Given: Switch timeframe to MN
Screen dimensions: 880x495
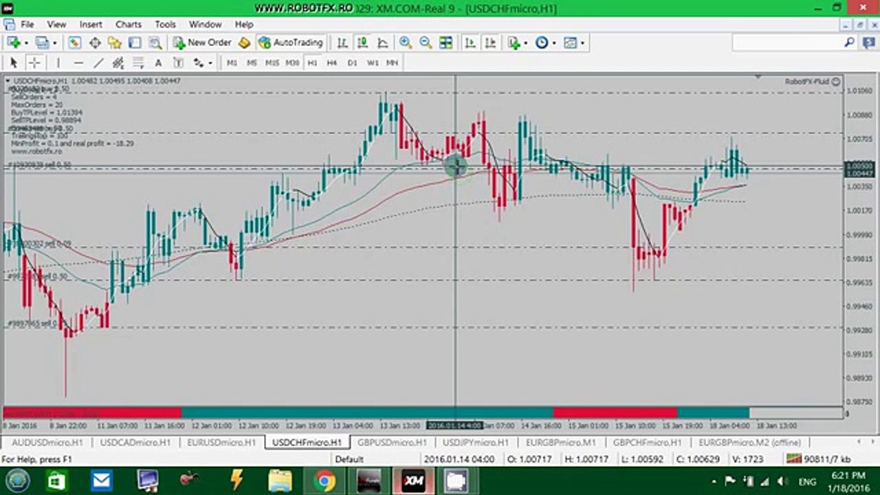Looking at the screenshot, I should (392, 63).
